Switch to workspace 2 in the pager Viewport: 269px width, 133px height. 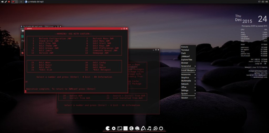coord(21,2)
